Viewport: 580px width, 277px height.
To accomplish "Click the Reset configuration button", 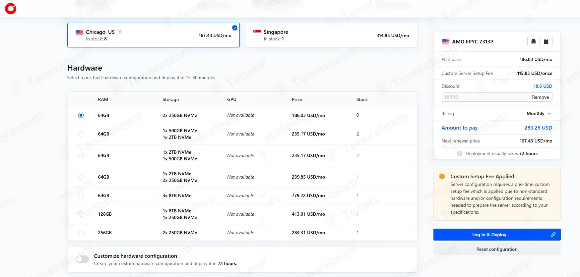I will (497, 249).
